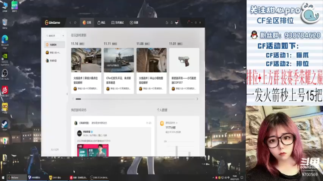Viewport: 323px width, 181px height.
Task: Open the notification center icon
Action: (242, 177)
